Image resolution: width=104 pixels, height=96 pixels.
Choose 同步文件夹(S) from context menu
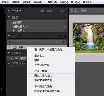[x=51, y=76]
